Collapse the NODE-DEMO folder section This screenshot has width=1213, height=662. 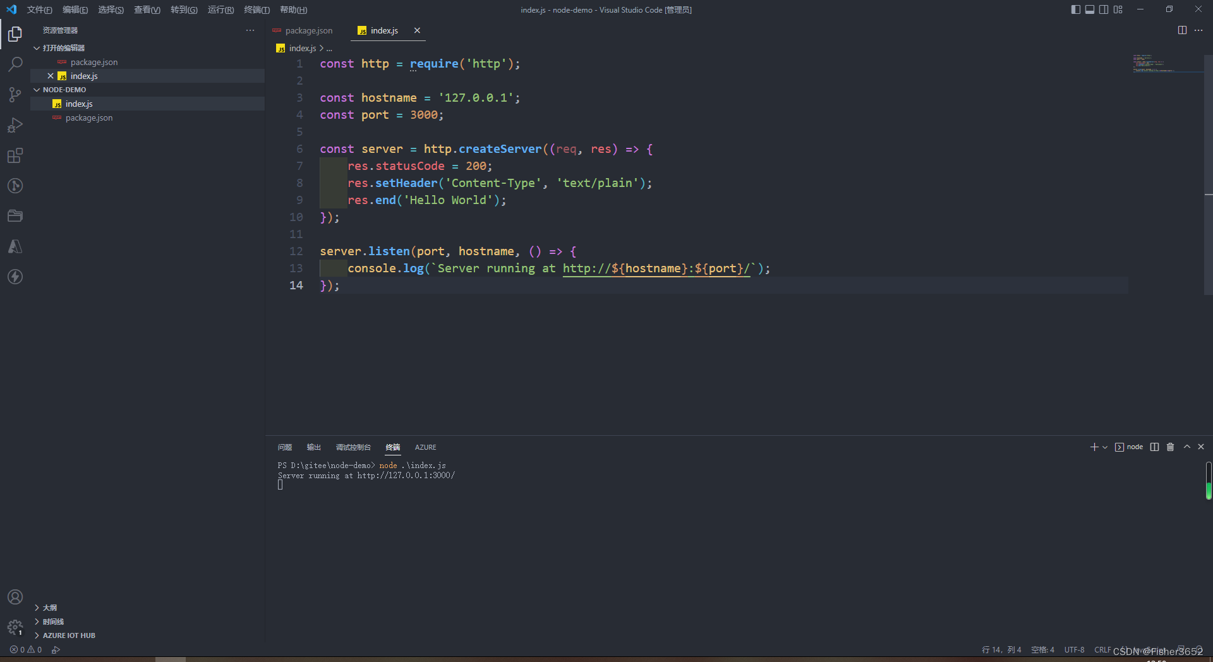point(37,90)
